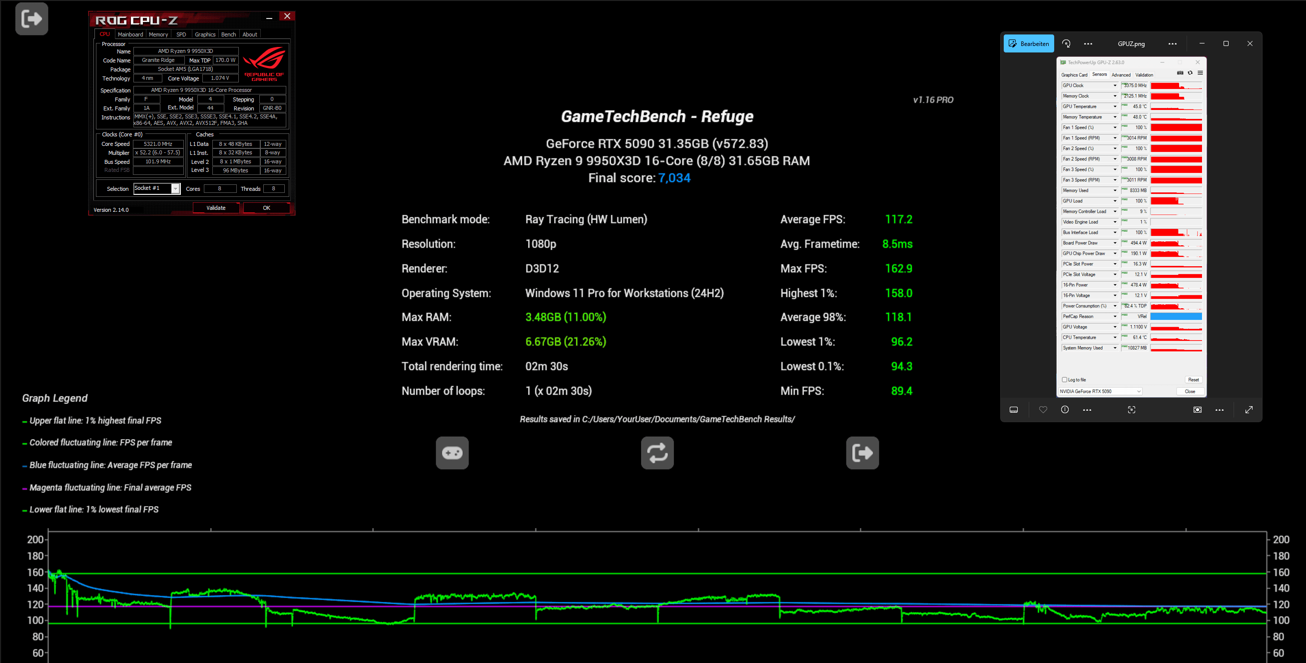Click the GPU-Z screenshot camera icon

1180,73
